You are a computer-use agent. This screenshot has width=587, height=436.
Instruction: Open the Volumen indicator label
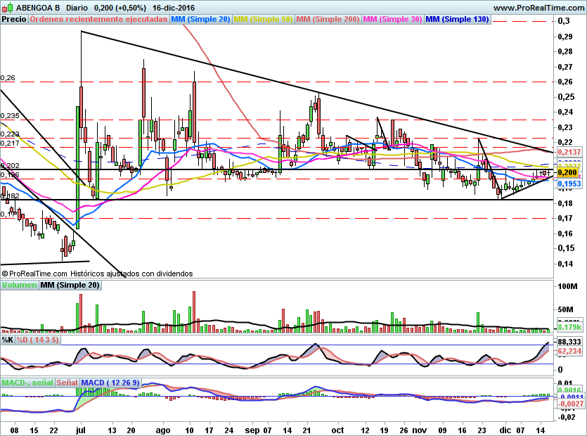pyautogui.click(x=19, y=285)
